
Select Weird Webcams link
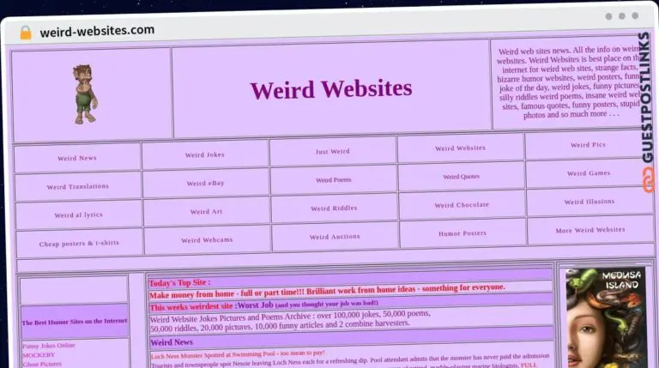207,240
